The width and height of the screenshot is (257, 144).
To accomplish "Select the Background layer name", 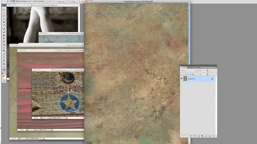I will (x=192, y=79).
